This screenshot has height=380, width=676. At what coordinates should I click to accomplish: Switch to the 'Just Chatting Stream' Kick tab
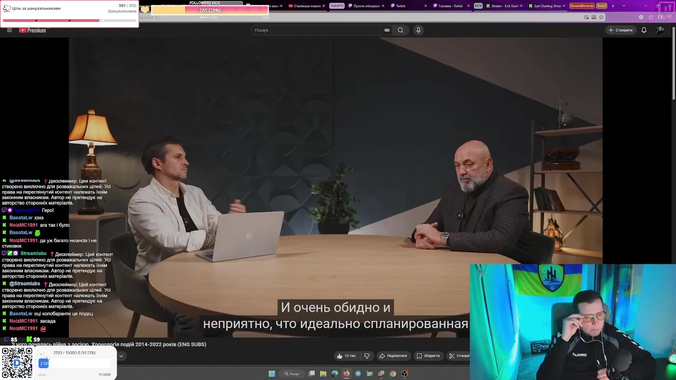coord(547,6)
